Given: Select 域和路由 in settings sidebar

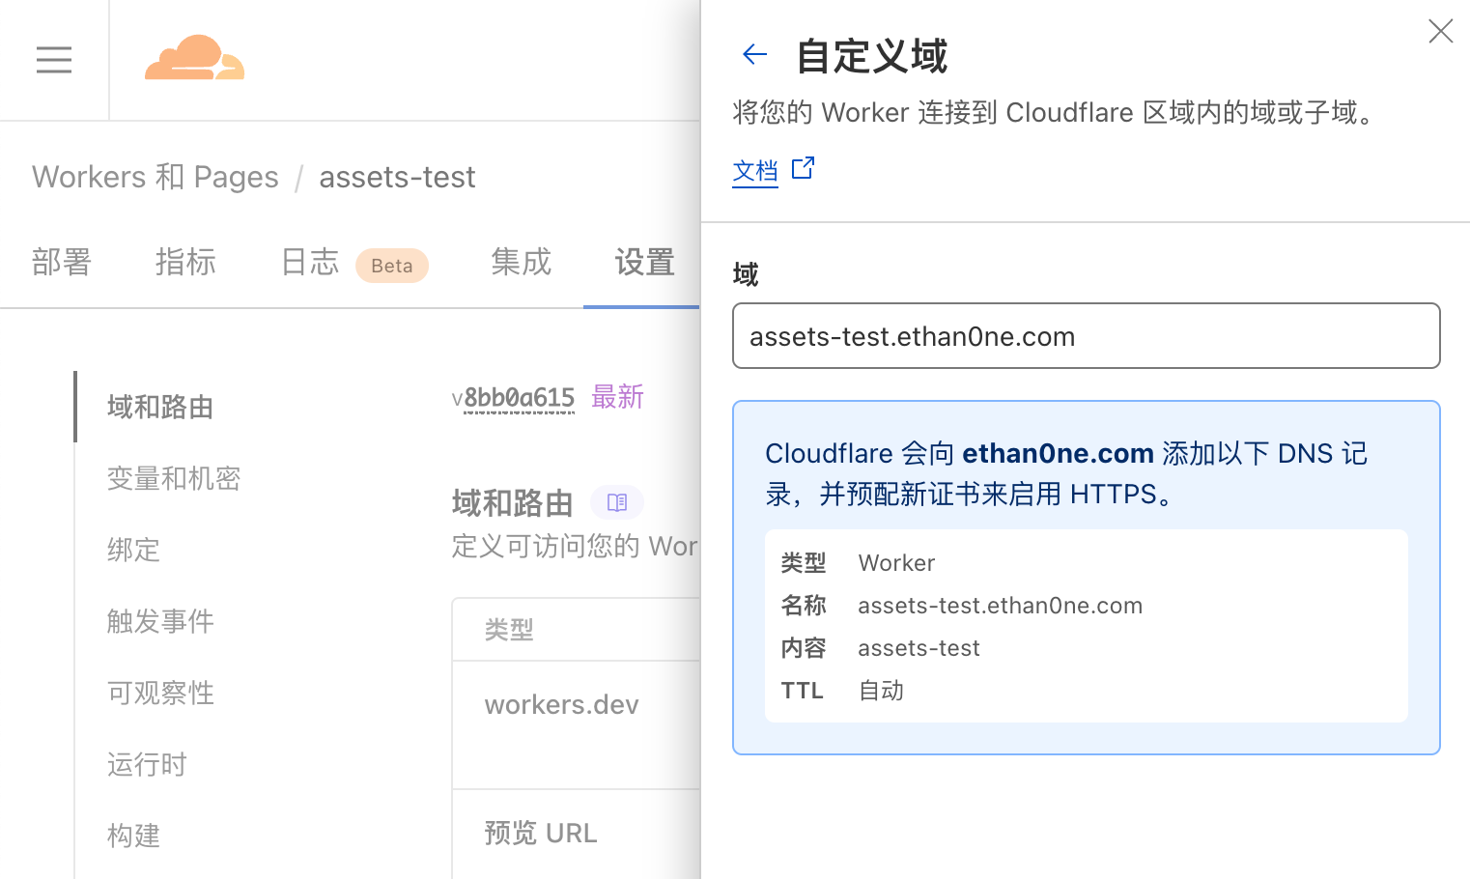Looking at the screenshot, I should point(160,407).
